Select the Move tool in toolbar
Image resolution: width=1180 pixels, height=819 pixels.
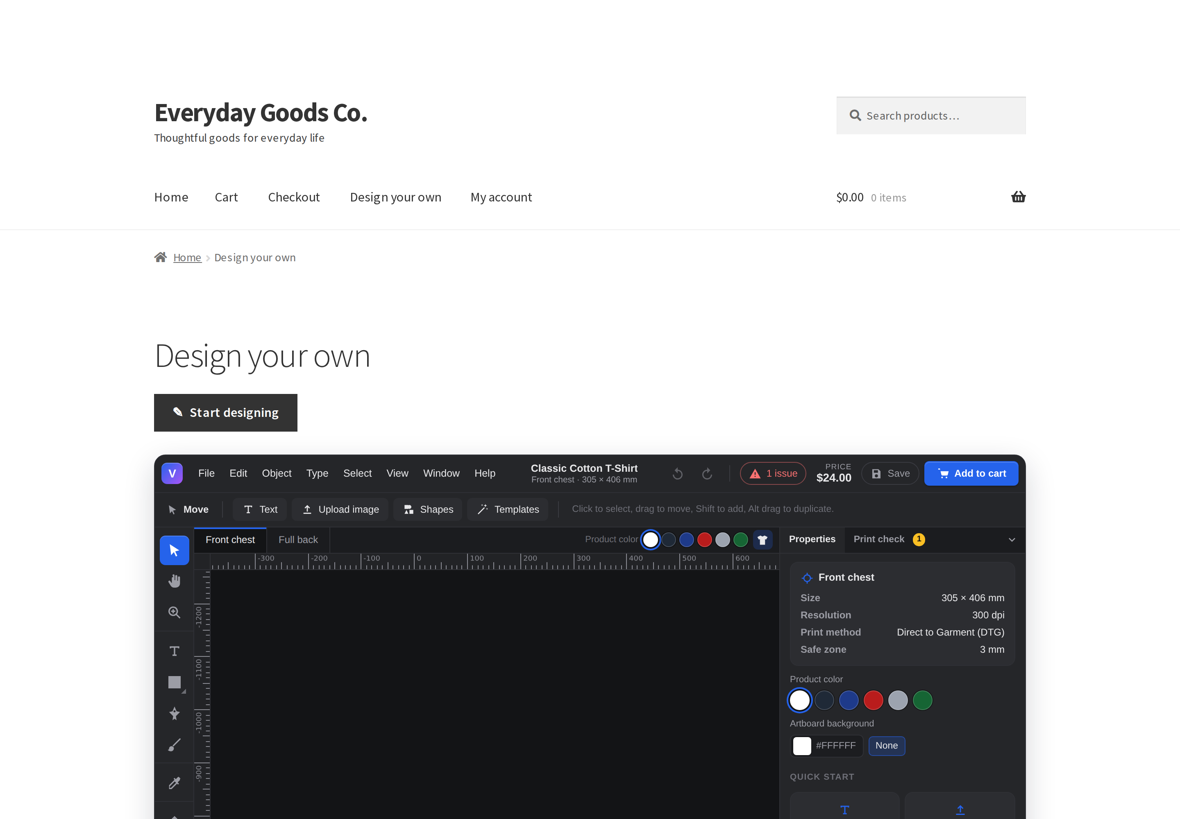point(188,509)
